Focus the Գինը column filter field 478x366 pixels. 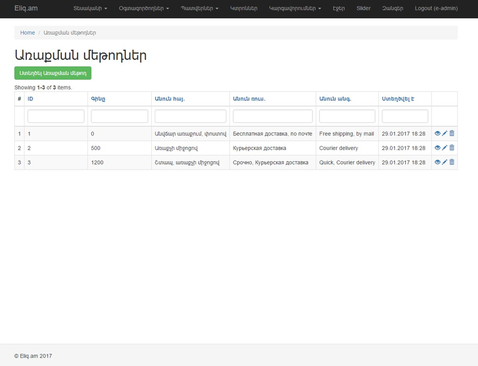(x=119, y=116)
